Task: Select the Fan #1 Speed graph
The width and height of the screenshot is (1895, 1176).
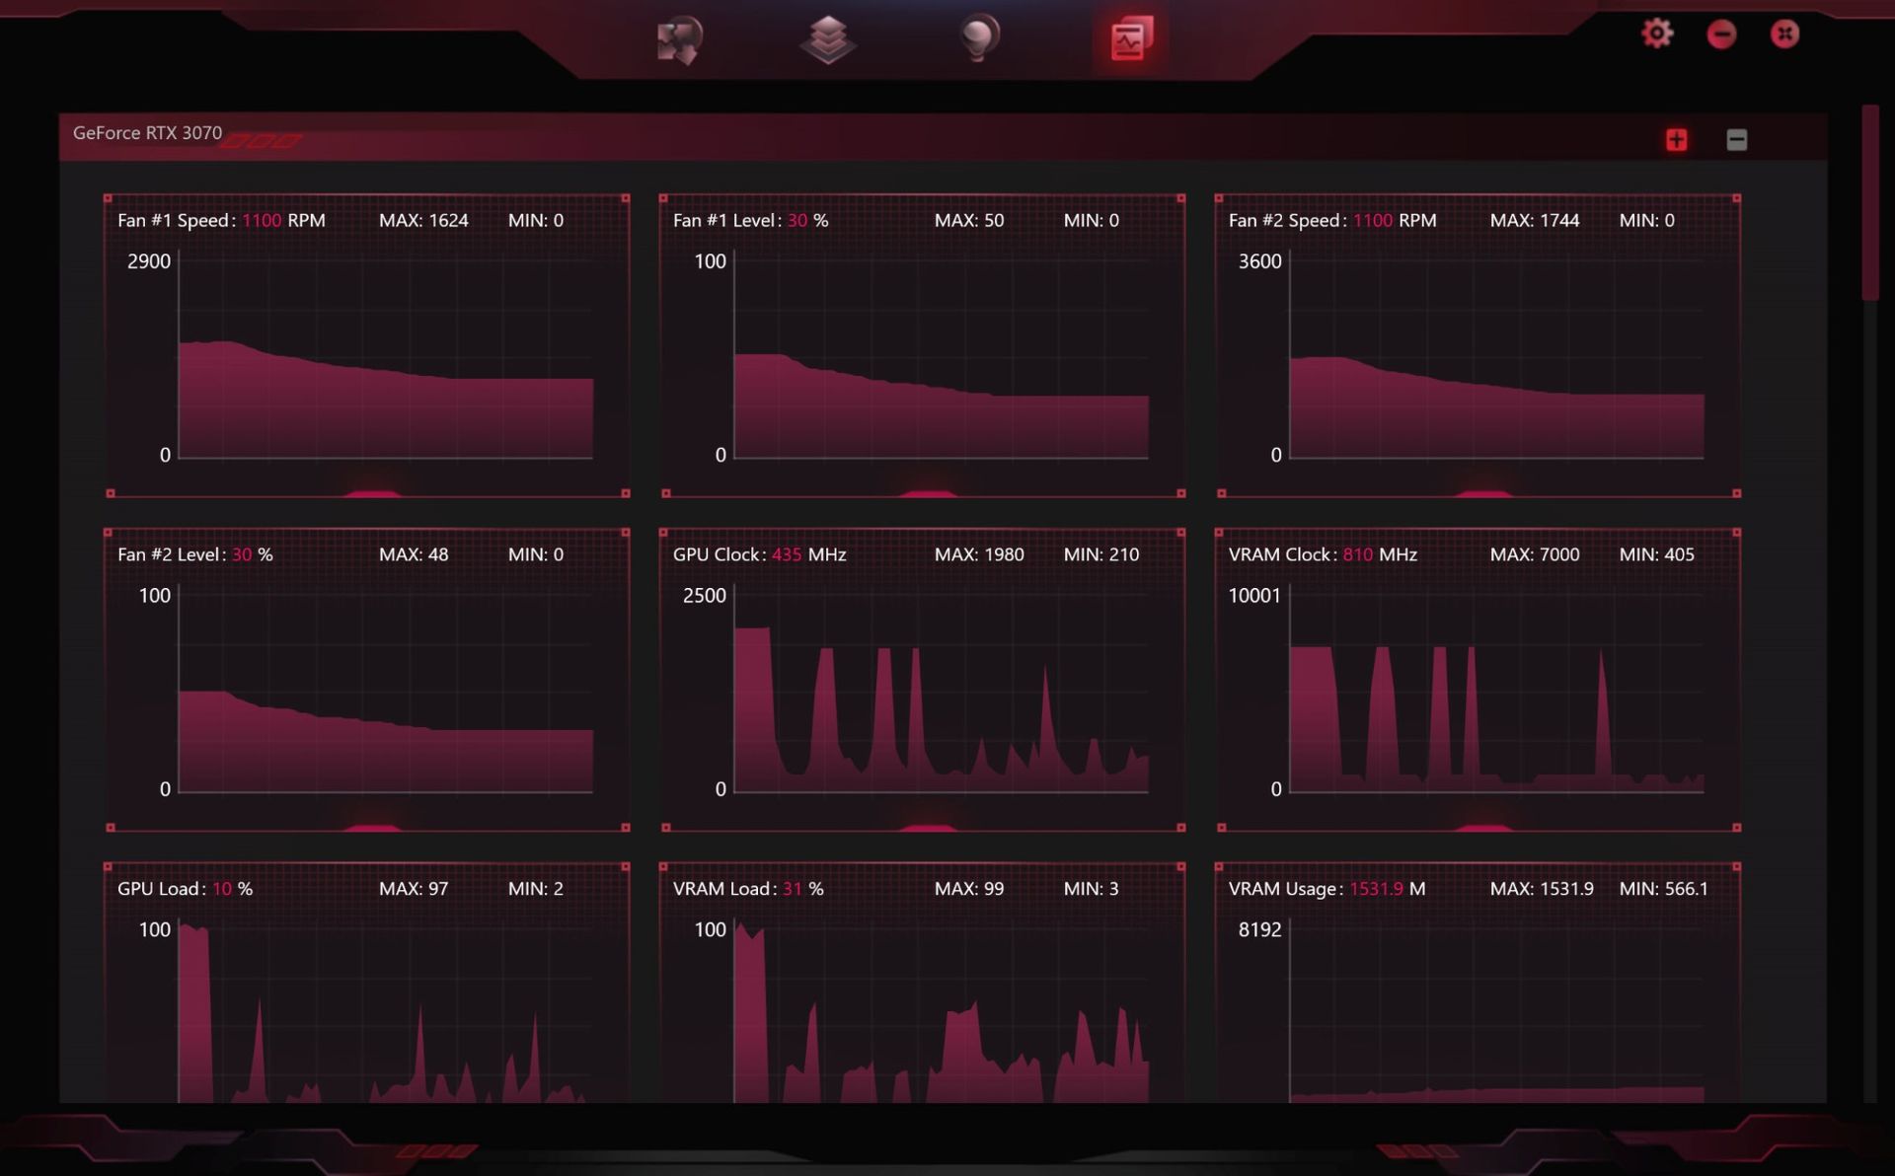Action: [x=367, y=345]
